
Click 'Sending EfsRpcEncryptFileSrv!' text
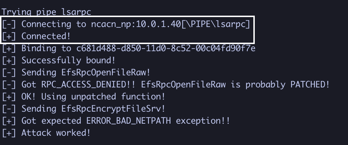point(93,109)
